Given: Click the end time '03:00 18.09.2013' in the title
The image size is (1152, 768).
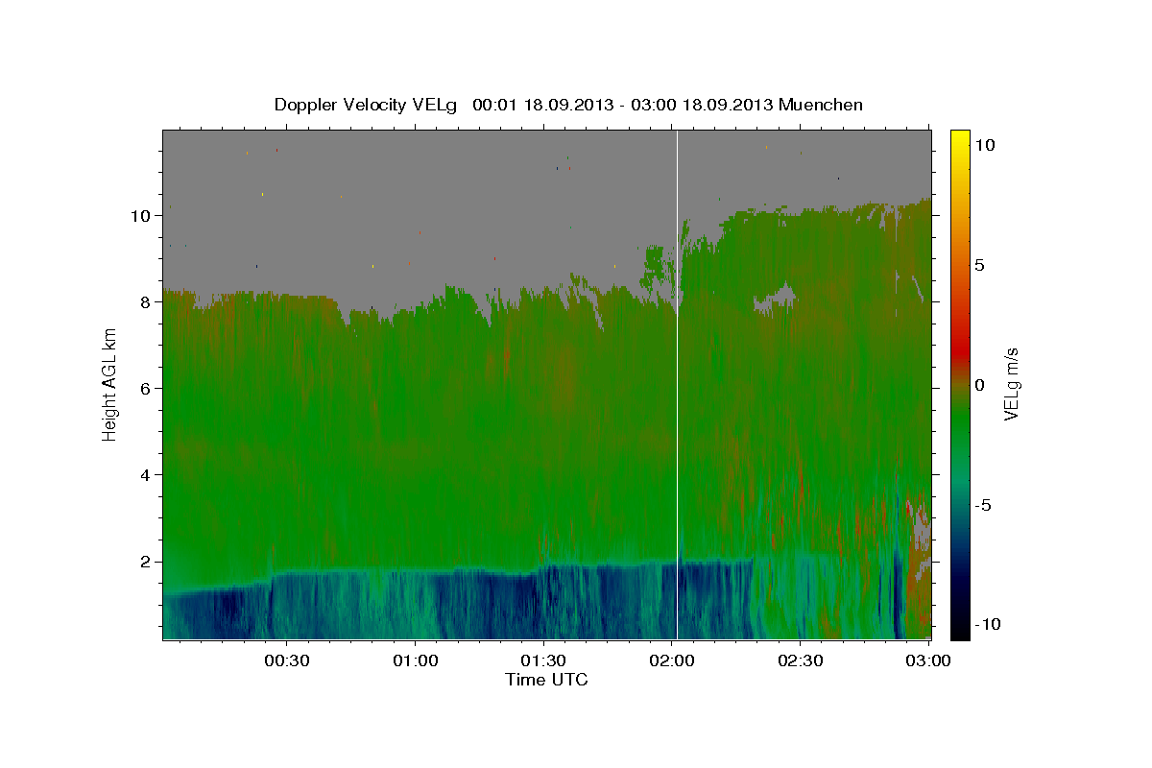Looking at the screenshot, I should tap(702, 105).
